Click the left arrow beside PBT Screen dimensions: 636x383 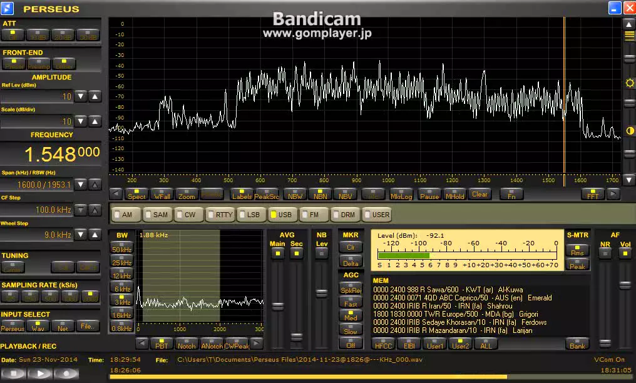(142, 344)
